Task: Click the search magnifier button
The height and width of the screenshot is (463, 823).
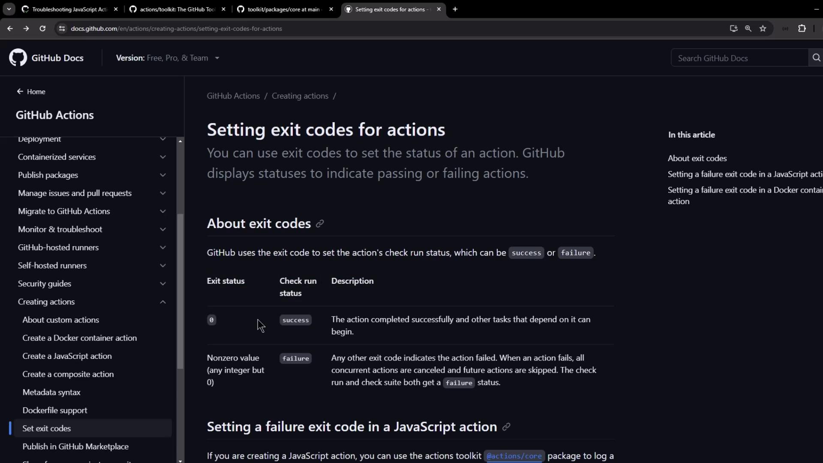Action: (x=816, y=58)
